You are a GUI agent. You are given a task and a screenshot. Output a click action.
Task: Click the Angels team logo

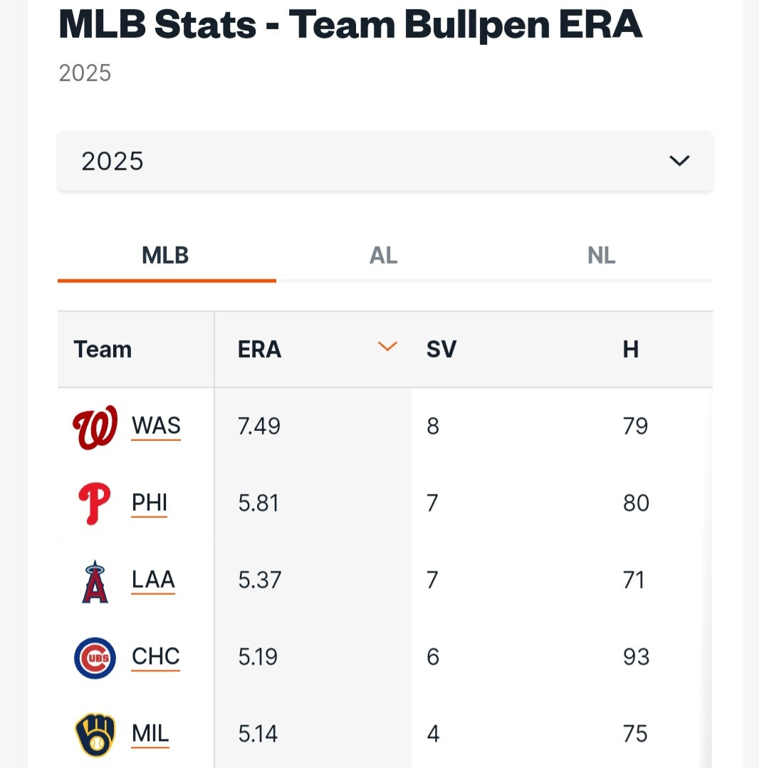95,581
